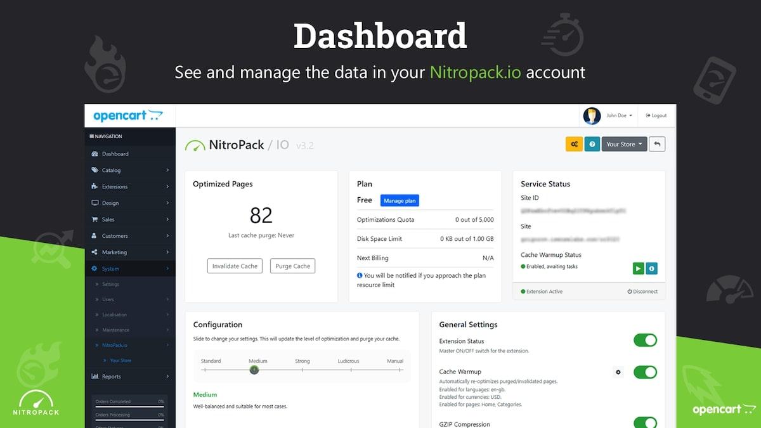Open the Your Store dropdown
The image size is (761, 428).
pos(624,144)
